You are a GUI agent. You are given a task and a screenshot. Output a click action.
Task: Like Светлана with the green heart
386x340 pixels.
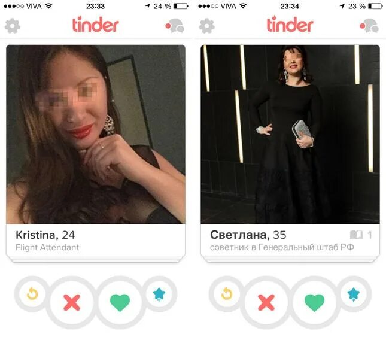[x=314, y=302]
